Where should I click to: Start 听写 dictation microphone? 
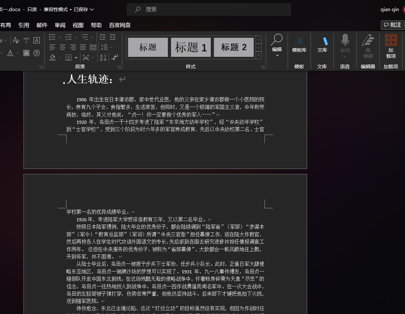coord(345,46)
